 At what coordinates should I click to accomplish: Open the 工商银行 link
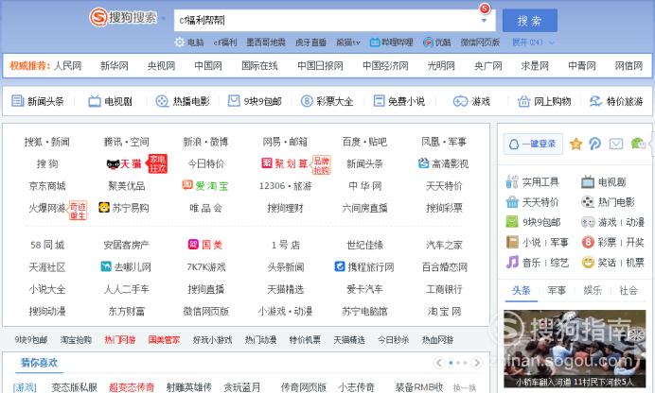coord(444,289)
